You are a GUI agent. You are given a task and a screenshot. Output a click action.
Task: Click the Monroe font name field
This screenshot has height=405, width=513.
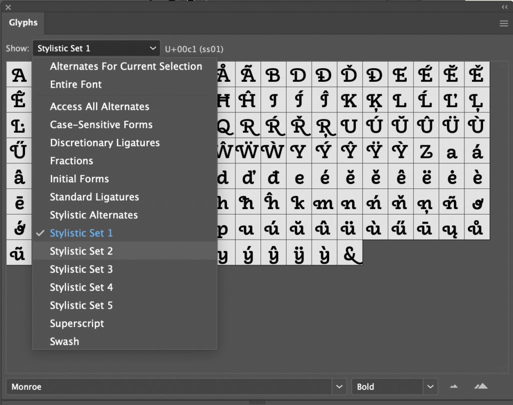coord(169,386)
